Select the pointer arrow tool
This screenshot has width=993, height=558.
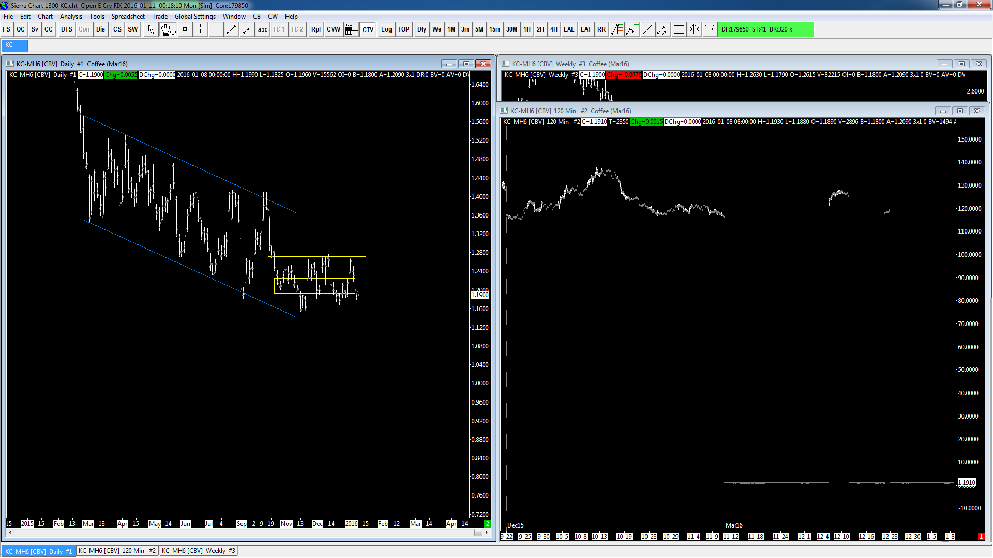[151, 29]
